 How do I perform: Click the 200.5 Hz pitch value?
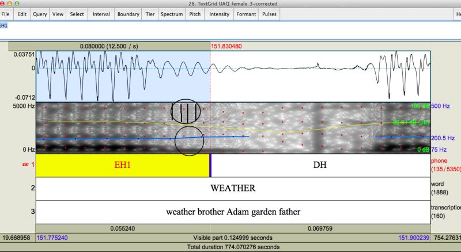(443, 138)
